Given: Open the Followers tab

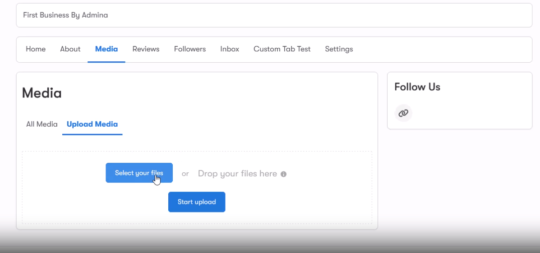Looking at the screenshot, I should coord(190,49).
